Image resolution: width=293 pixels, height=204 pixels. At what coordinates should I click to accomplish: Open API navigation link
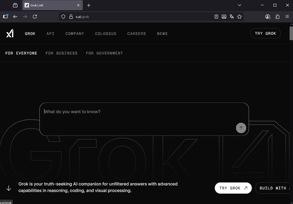pyautogui.click(x=51, y=33)
